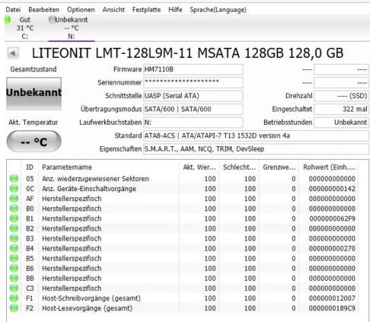
Task: Click green status icon of row 0C
Action: click(14, 189)
